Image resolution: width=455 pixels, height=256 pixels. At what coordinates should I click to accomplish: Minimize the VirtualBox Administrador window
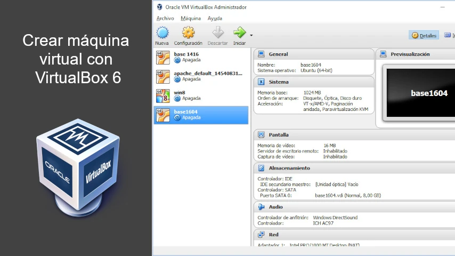point(443,7)
